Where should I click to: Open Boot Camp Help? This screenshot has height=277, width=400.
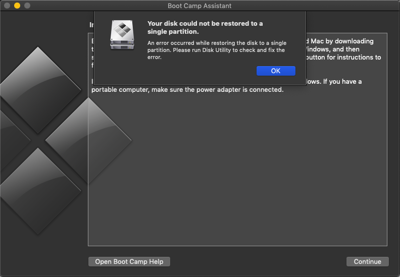129,262
